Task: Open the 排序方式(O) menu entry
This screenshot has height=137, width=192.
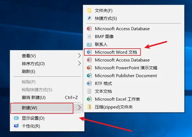Action: (47, 64)
